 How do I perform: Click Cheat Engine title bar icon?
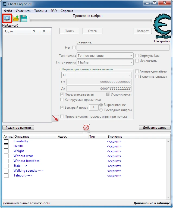[x=4, y=4]
